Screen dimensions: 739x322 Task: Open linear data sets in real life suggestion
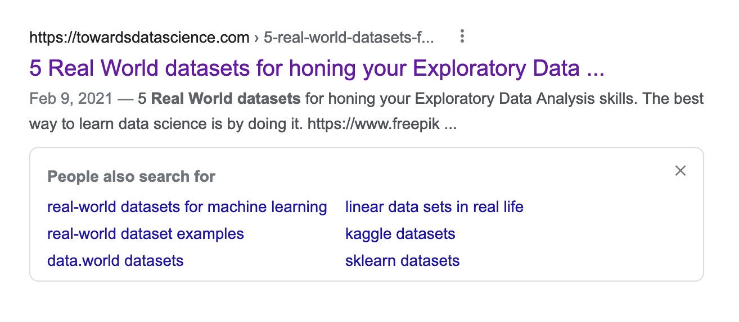pos(434,207)
